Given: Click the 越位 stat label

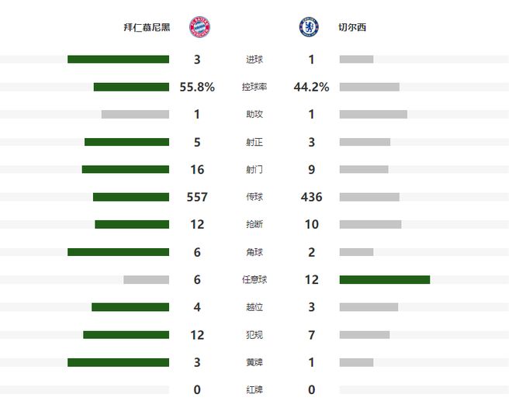Looking at the screenshot, I should (x=254, y=307).
